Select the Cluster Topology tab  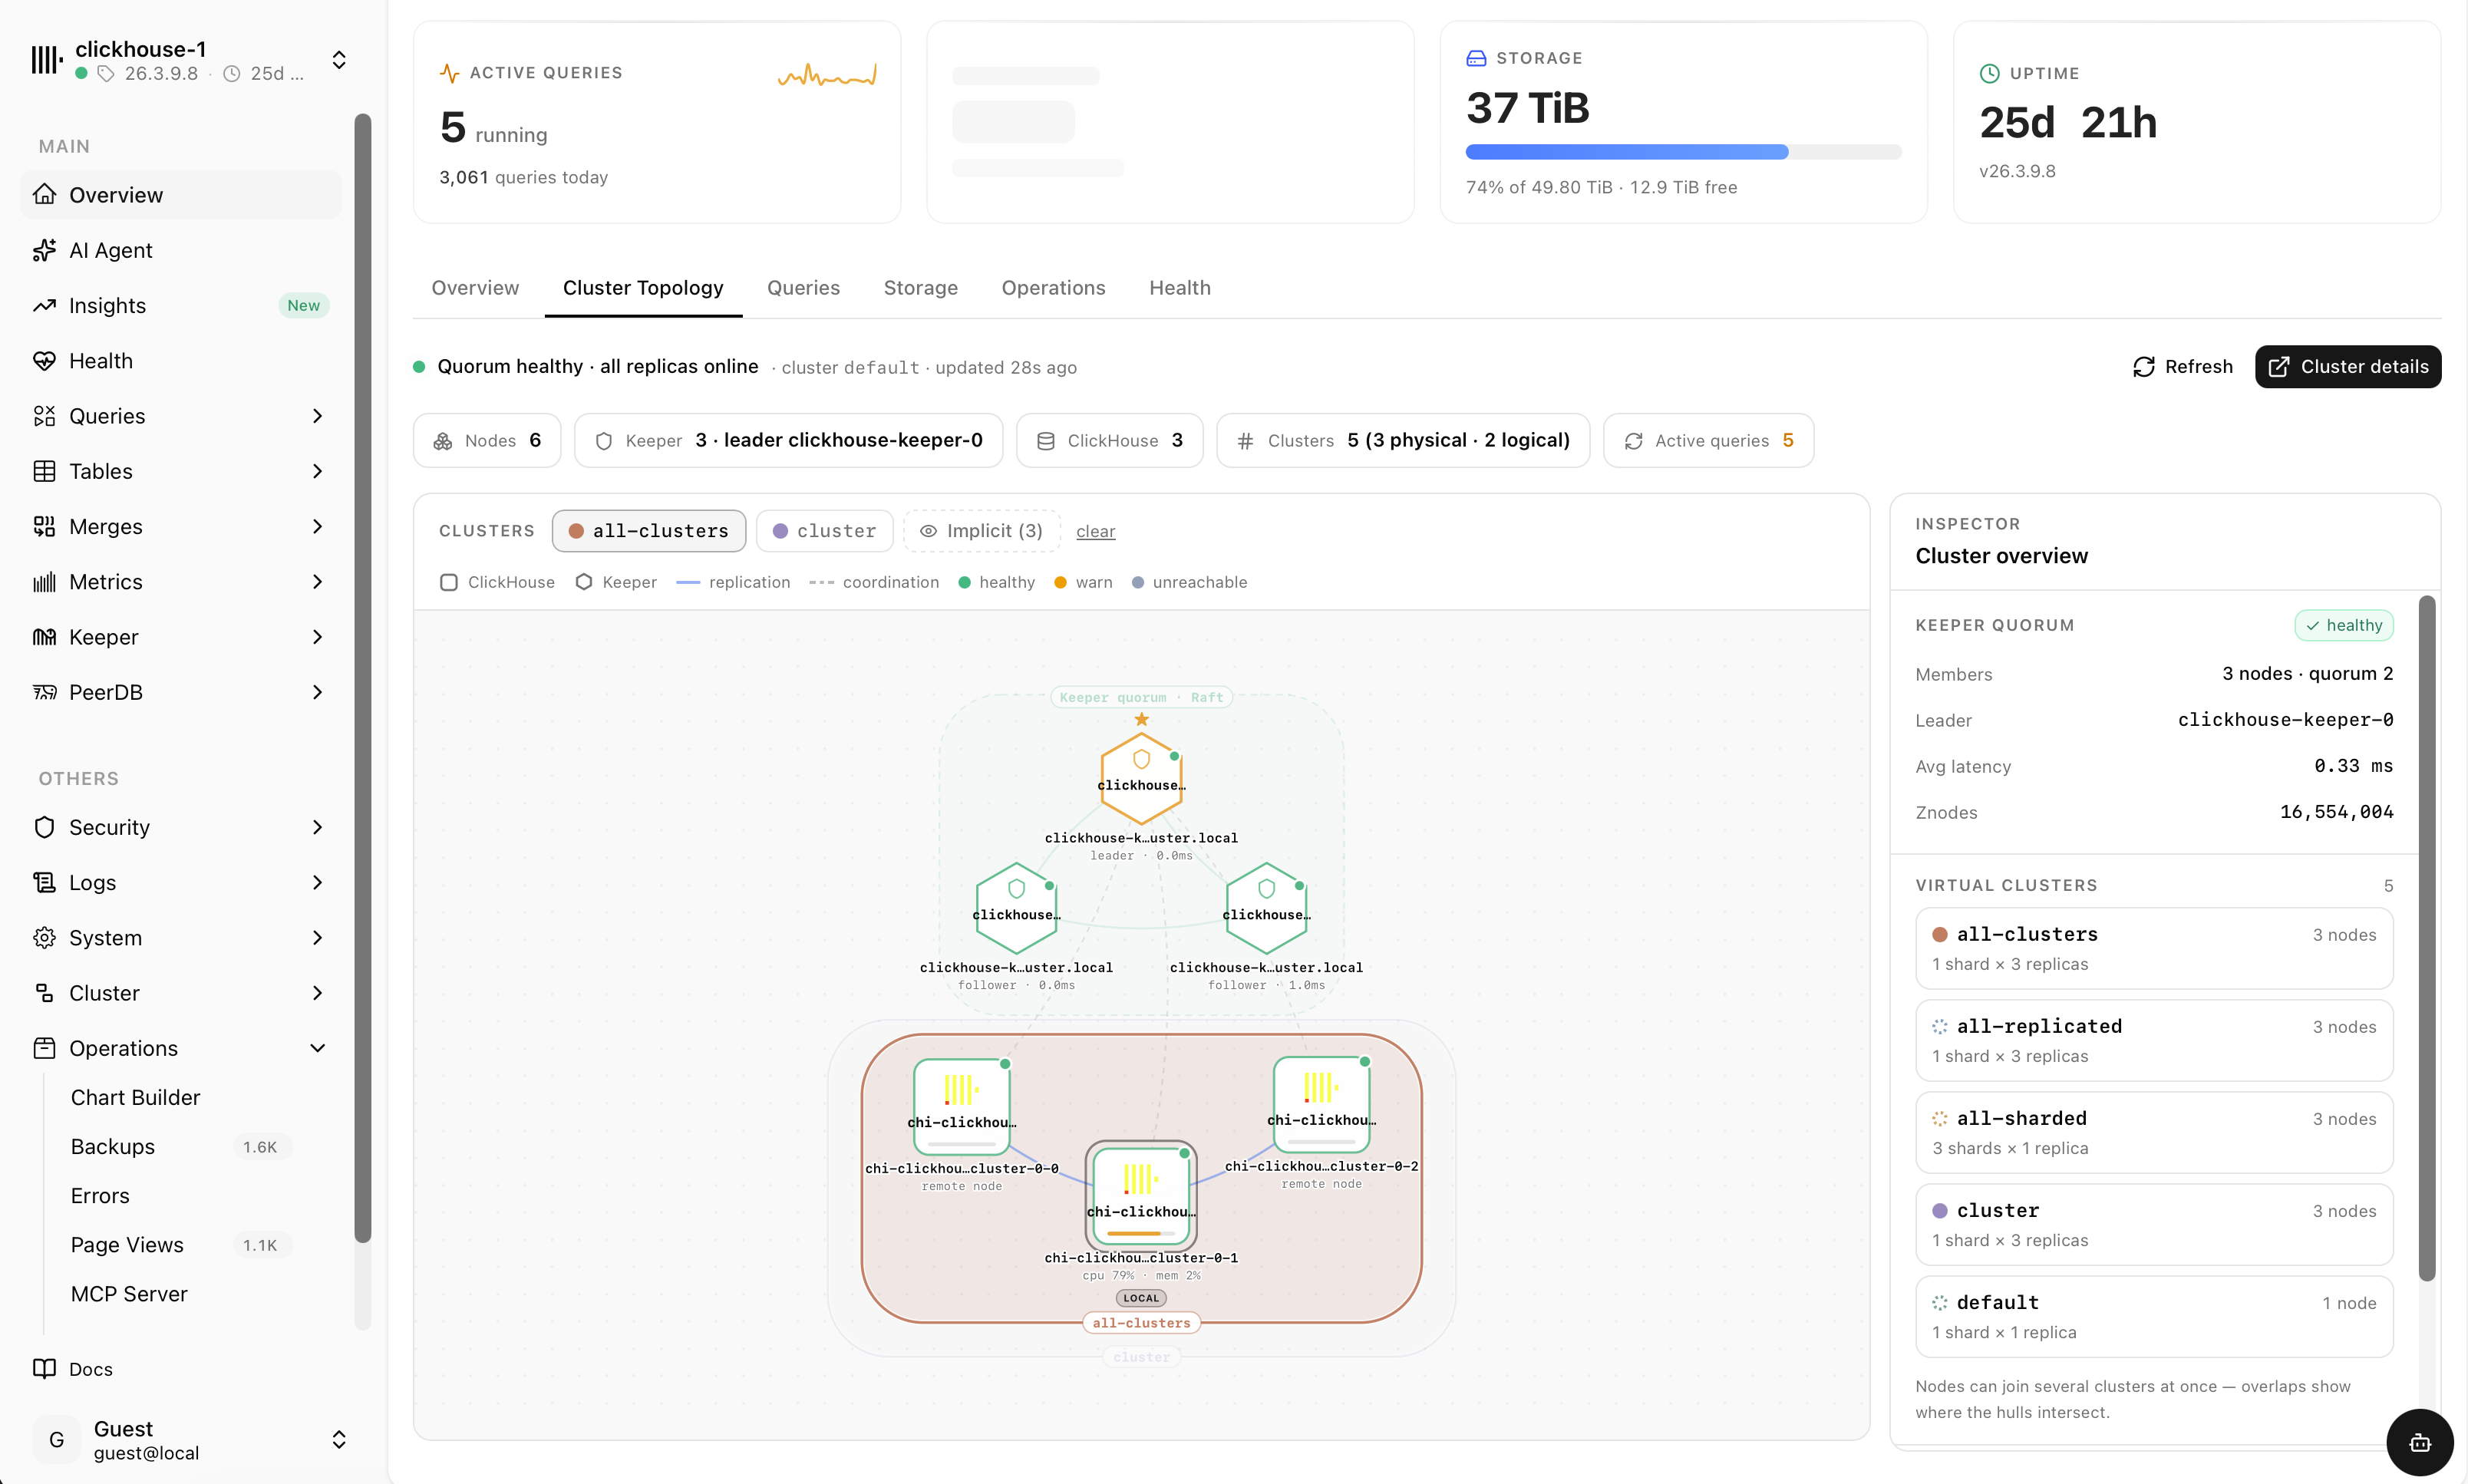(x=643, y=288)
